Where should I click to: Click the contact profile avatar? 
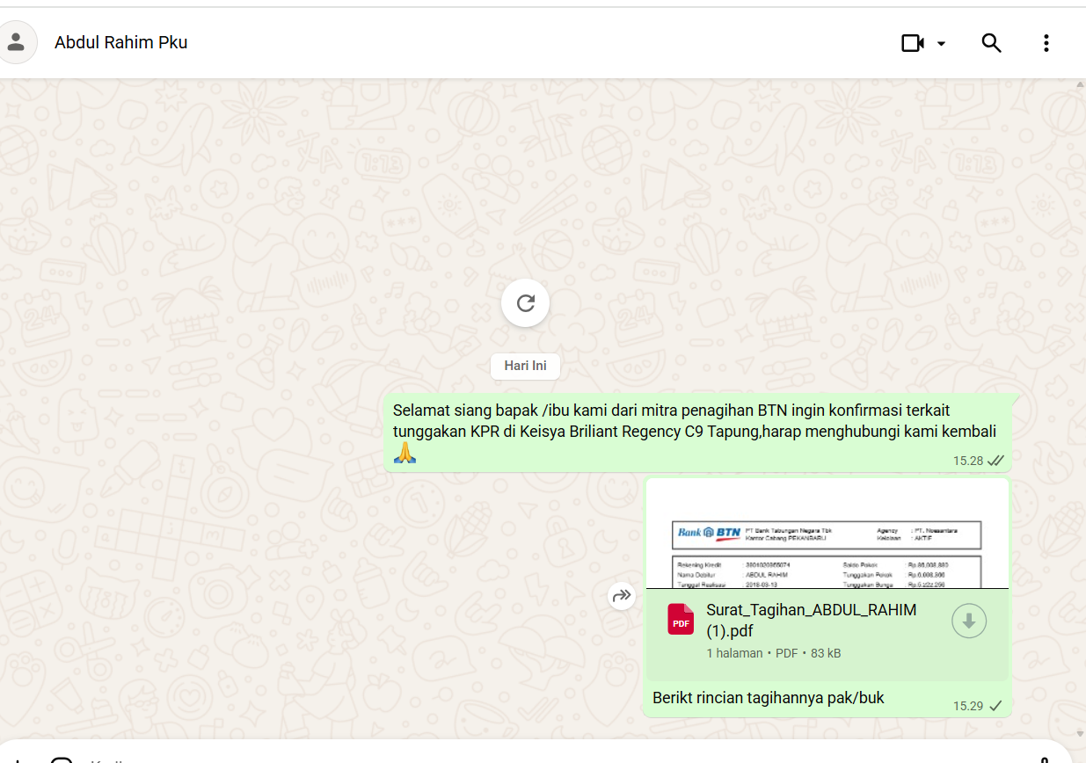click(x=16, y=42)
